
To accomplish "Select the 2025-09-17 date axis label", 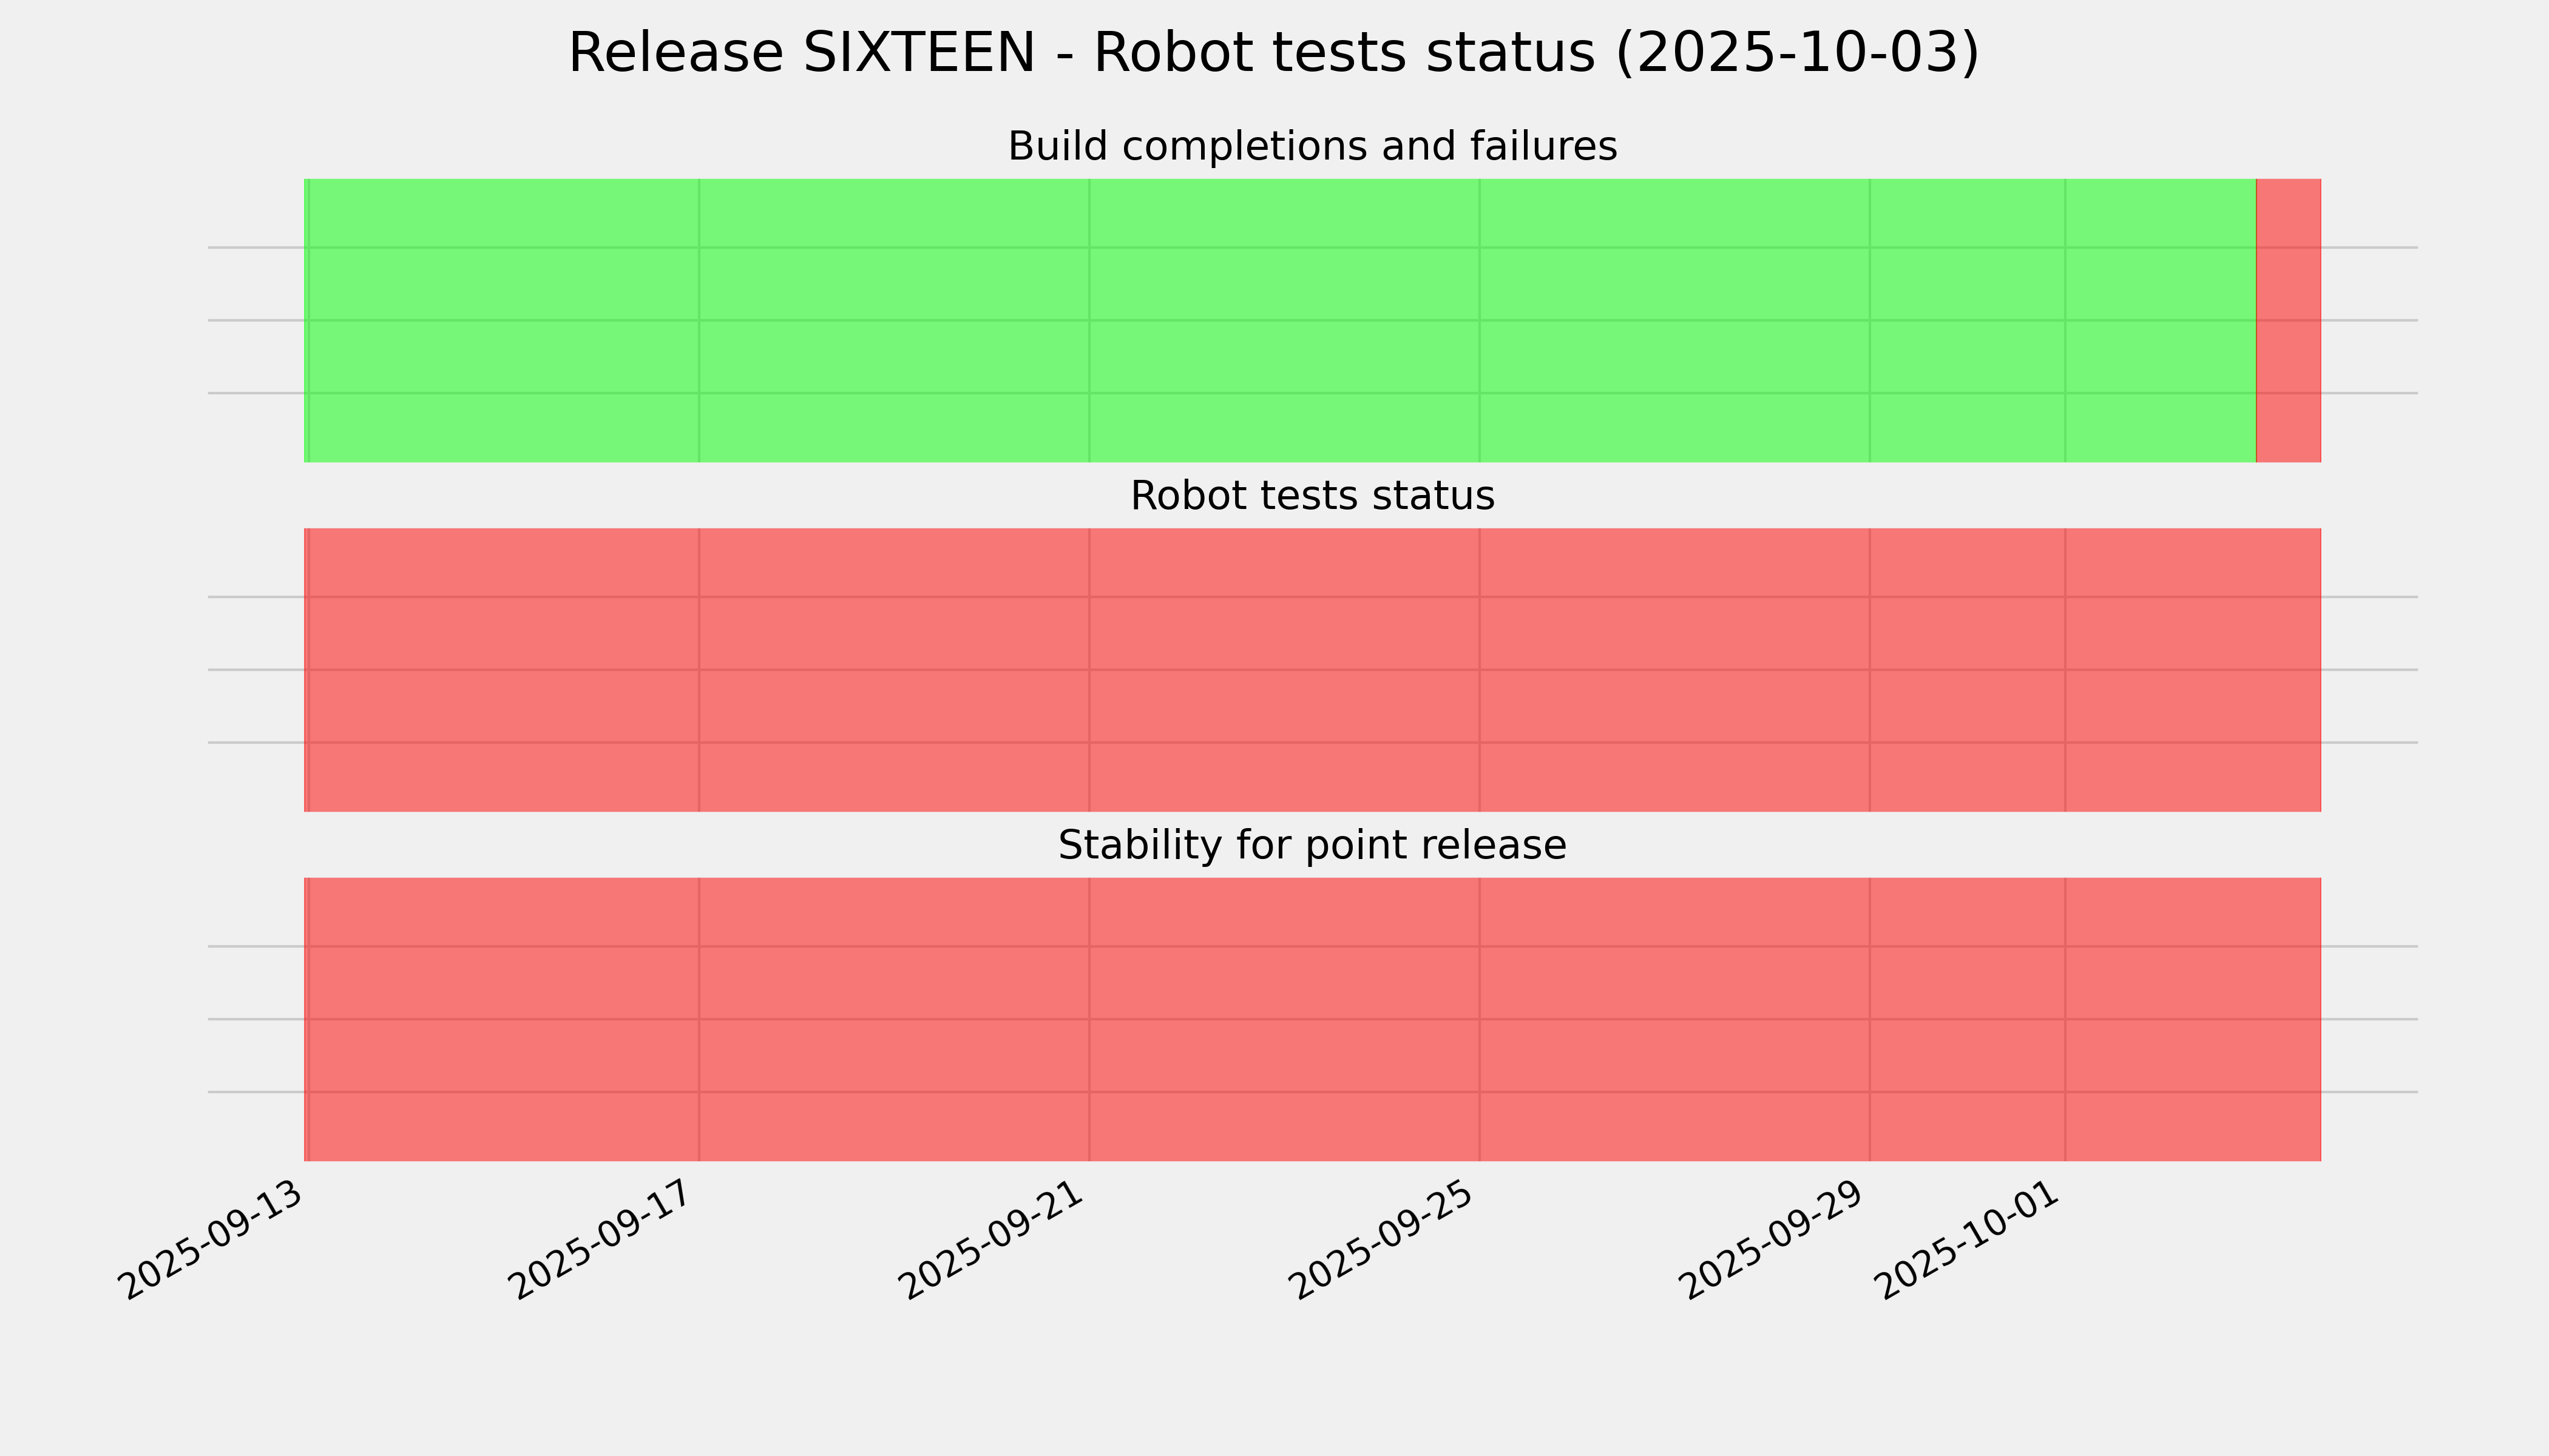I will click(603, 1243).
